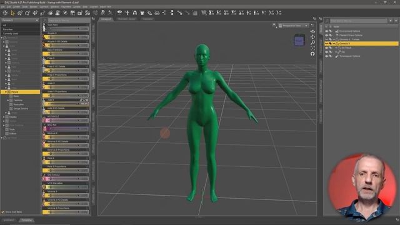Click the search icon in Parameters pane
This screenshot has height=225, width=400.
[x=45, y=21]
